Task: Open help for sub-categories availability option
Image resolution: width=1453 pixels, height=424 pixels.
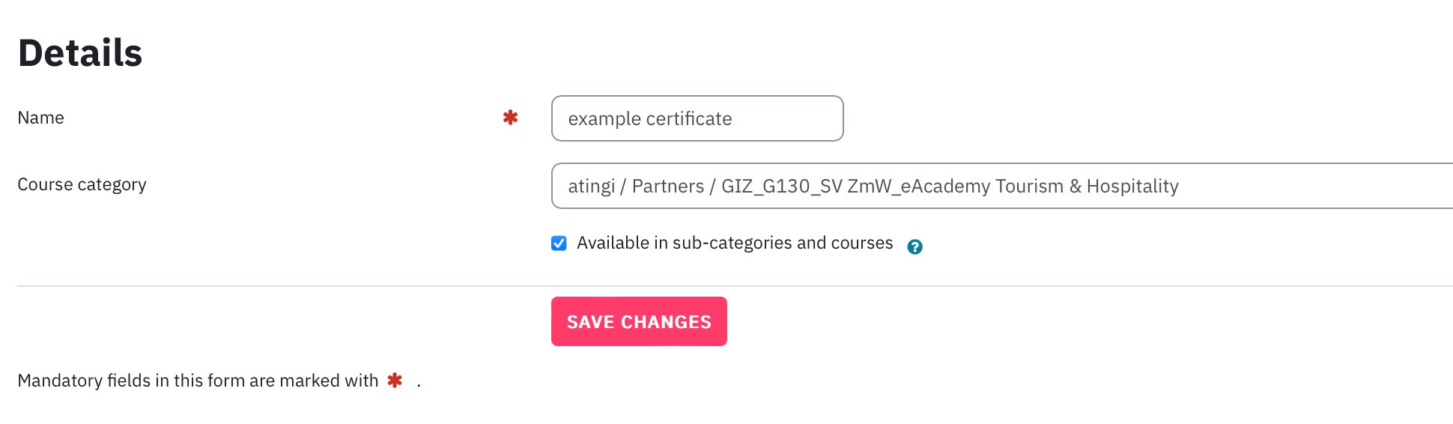Action: (914, 246)
